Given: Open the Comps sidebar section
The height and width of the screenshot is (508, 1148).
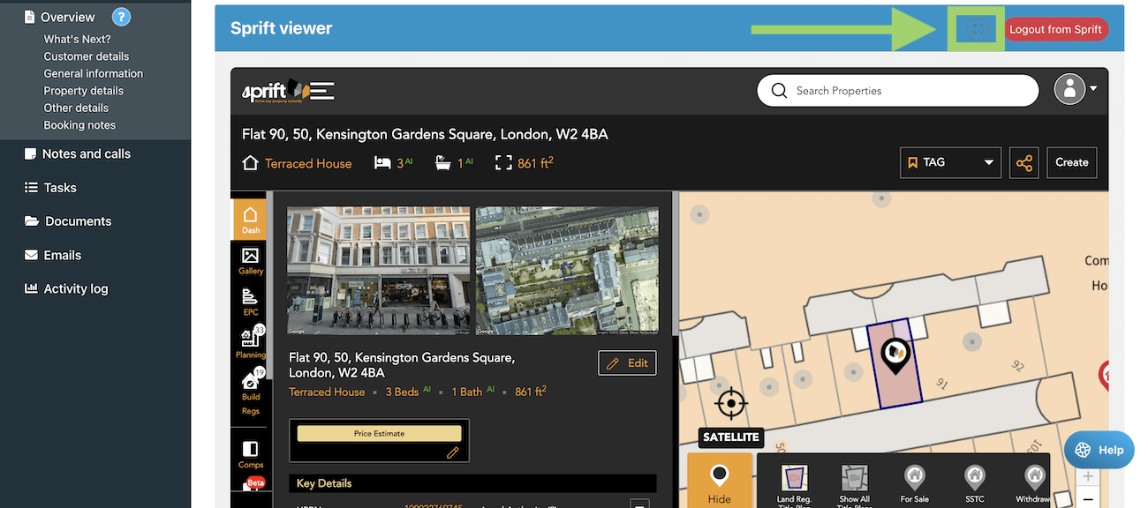Looking at the screenshot, I should [251, 454].
